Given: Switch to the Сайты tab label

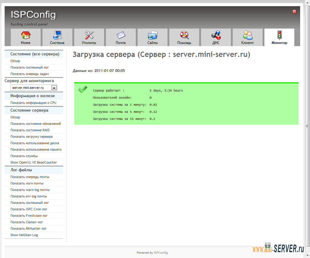Looking at the screenshot, I should (x=152, y=43).
